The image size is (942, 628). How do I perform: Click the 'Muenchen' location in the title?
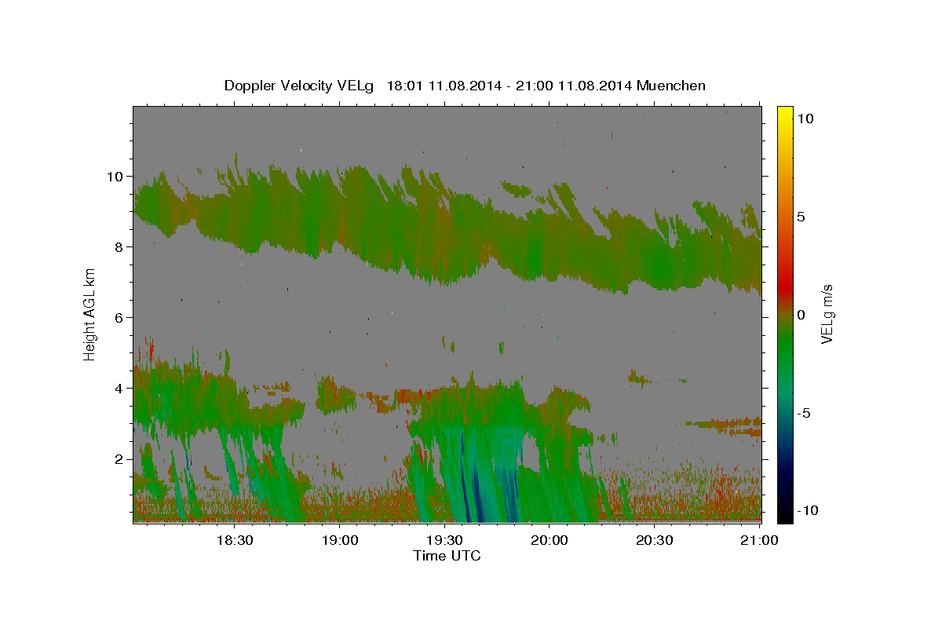[x=671, y=86]
